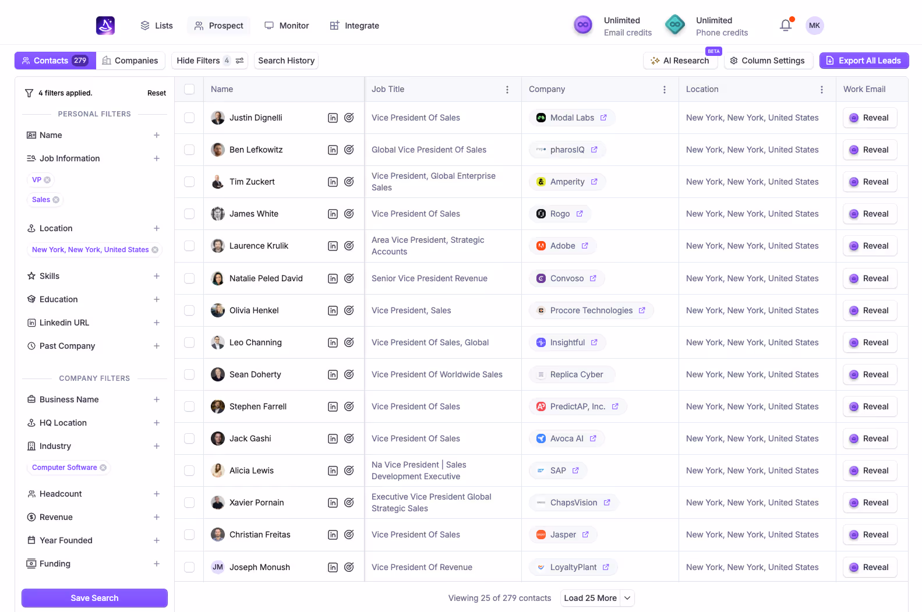Click Save Search button
The width and height of the screenshot is (922, 612).
click(94, 598)
